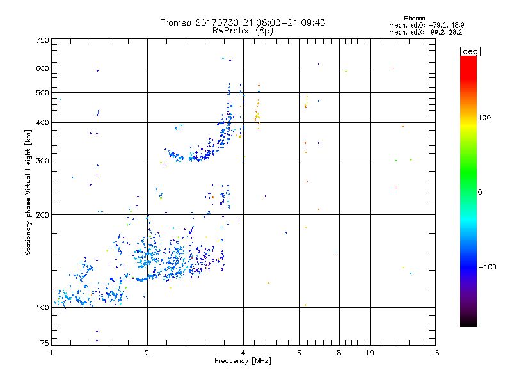Click the 'Phases' header text
Viewport: 512px width, 384px height.
(414, 19)
